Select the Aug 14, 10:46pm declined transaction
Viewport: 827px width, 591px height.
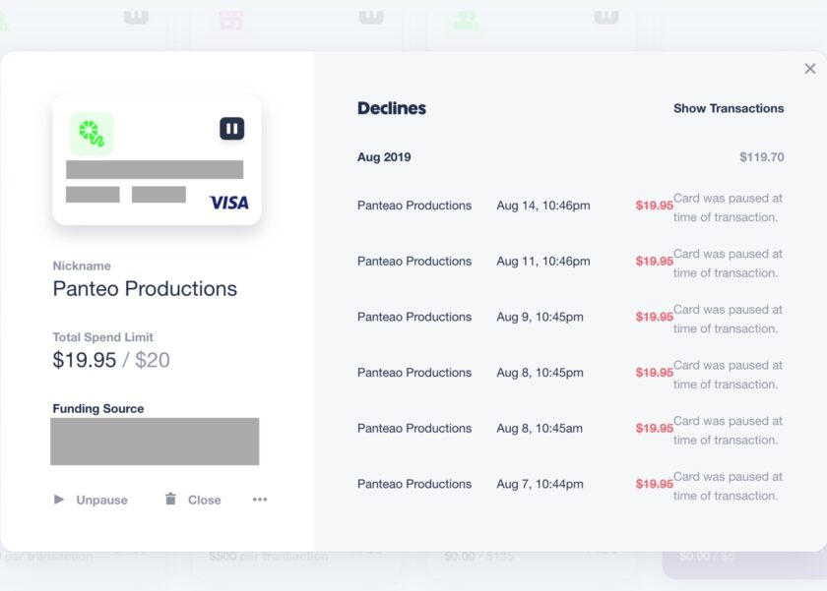click(570, 207)
